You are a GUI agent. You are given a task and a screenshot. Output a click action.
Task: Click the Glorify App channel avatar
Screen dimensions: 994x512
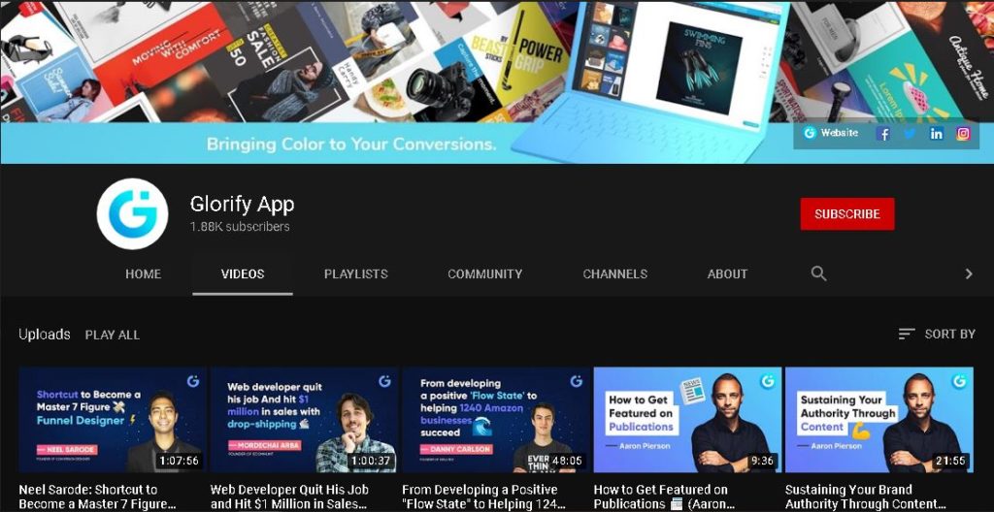coord(132,213)
